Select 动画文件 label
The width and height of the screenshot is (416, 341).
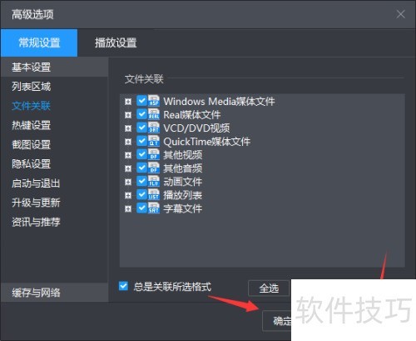[182, 182]
